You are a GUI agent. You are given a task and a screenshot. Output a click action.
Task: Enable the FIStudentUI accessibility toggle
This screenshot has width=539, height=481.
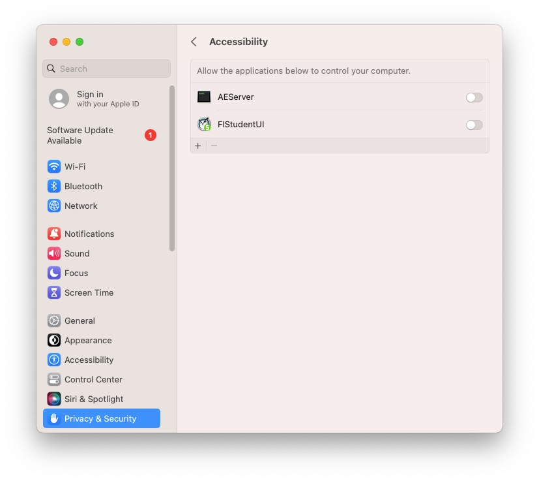coord(474,125)
